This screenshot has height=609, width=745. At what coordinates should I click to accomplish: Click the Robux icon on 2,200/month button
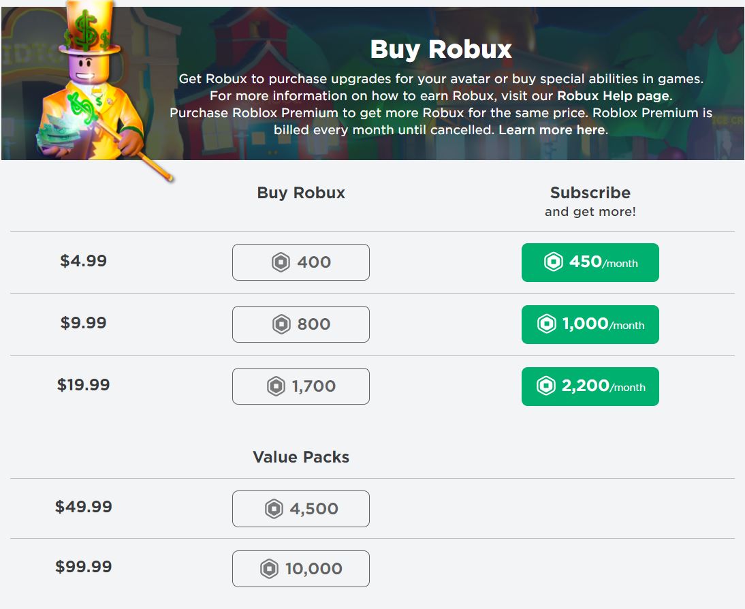546,386
